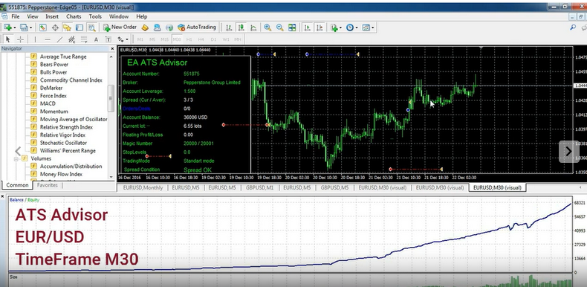Open the Profiles toolbar icon
Viewport: 587px width, 287px height.
tap(24, 28)
